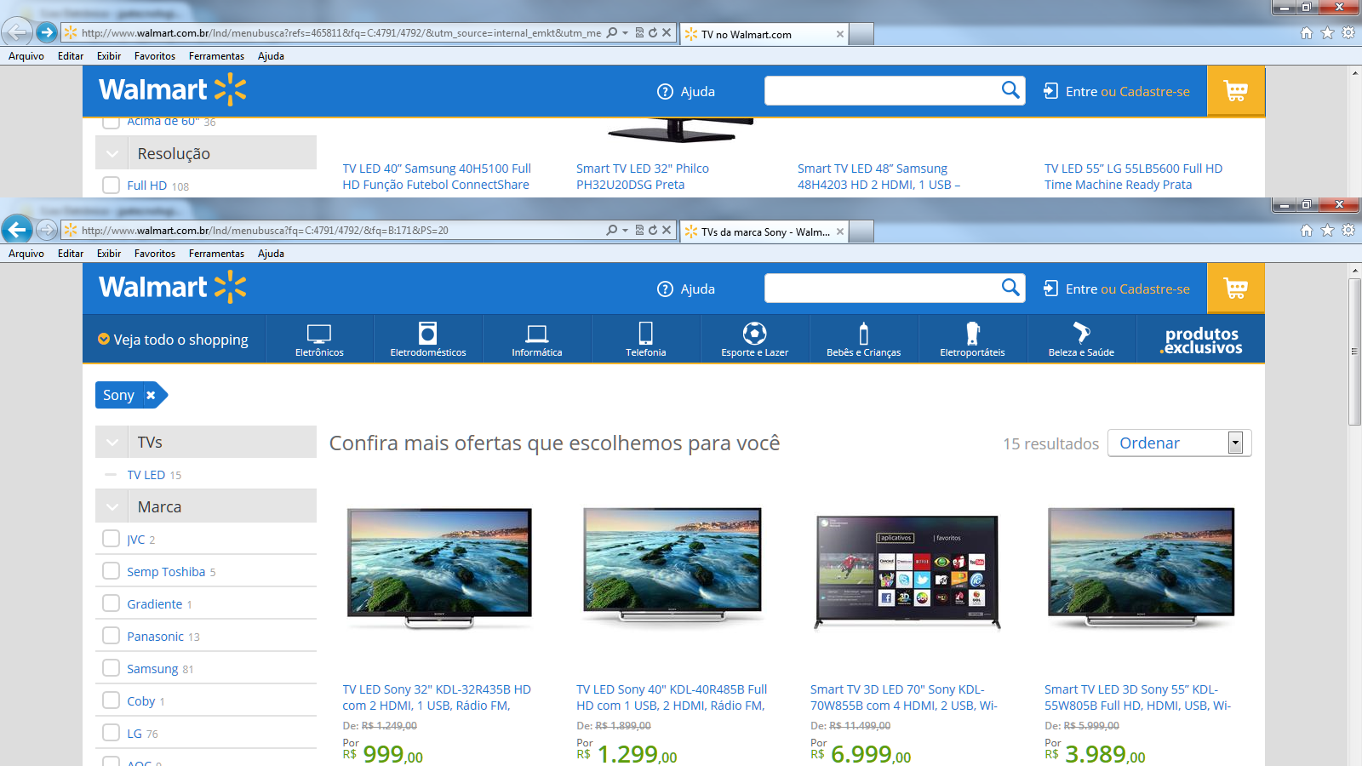Click the Sony 70" Smart TV thumbnail
The image size is (1362, 766).
tap(907, 571)
